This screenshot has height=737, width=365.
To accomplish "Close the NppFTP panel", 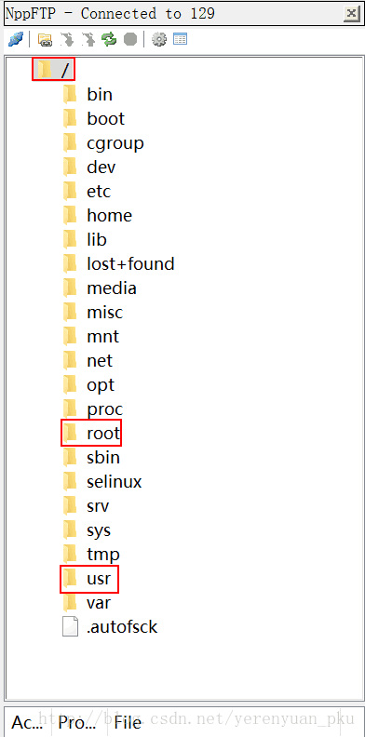I will click(352, 14).
